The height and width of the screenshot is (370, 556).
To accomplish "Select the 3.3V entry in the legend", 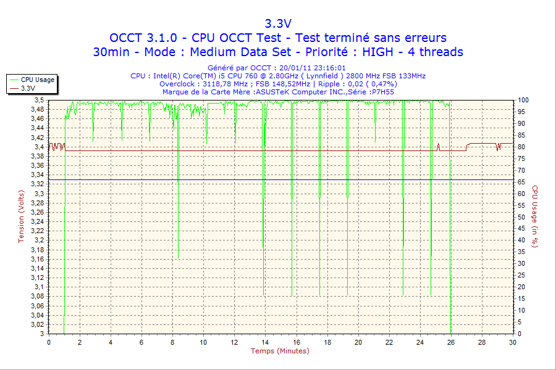I will coord(28,88).
